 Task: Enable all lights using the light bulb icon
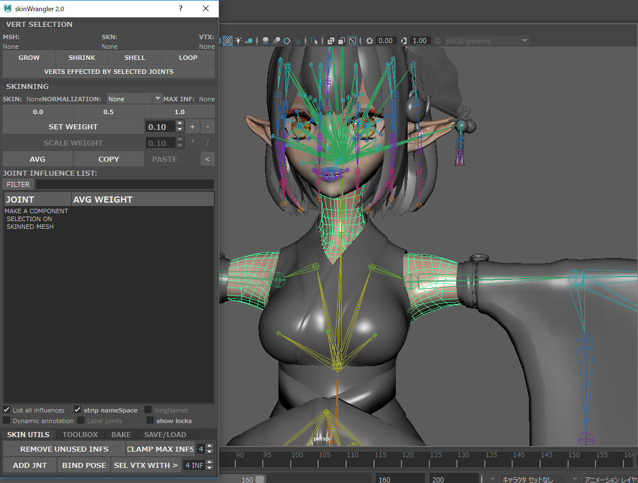pyautogui.click(x=237, y=40)
